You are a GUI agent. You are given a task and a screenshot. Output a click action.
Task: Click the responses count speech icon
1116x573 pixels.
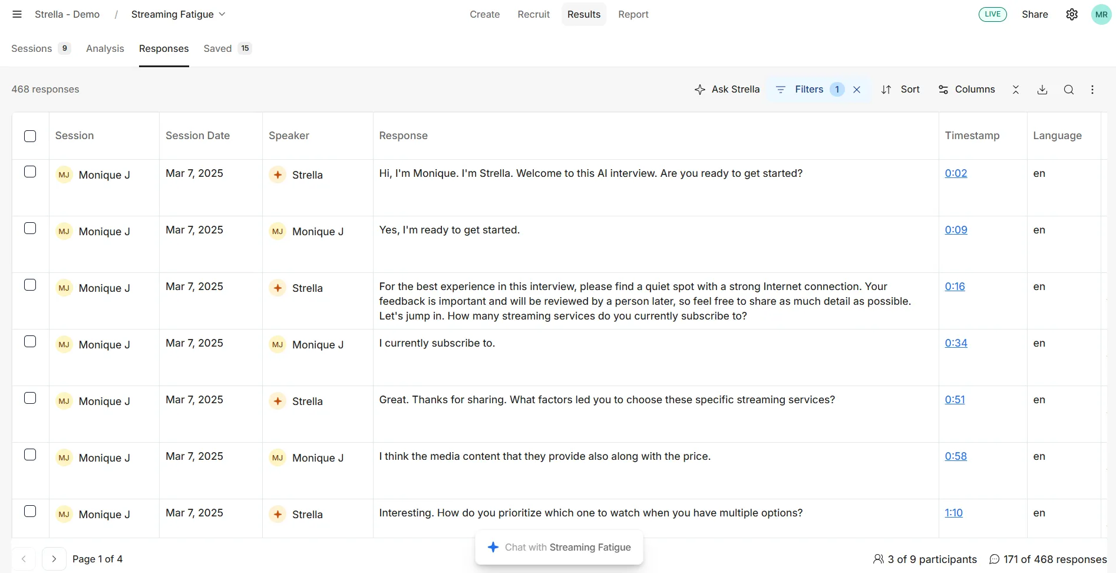(x=995, y=559)
